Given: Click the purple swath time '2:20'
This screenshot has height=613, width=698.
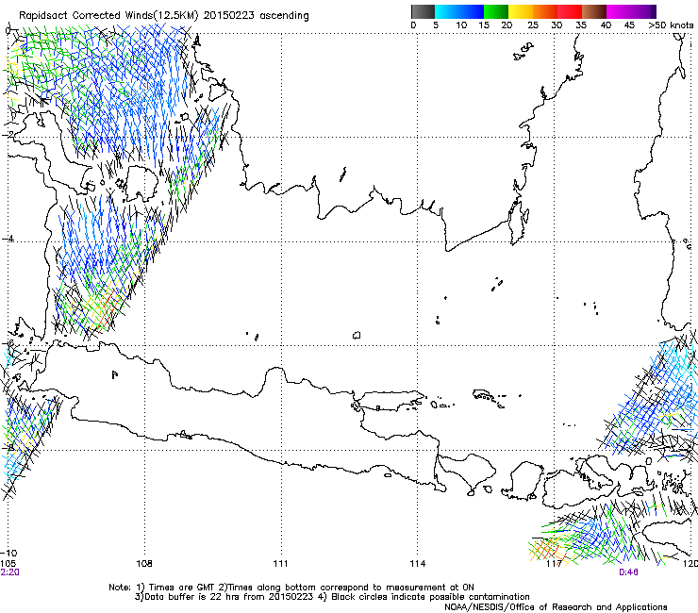Looking at the screenshot, I should [9, 572].
